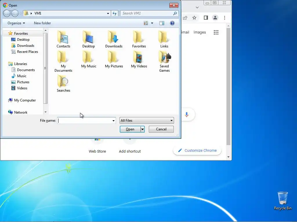Select the My Documents folder
The width and height of the screenshot is (297, 222).
coord(63,62)
